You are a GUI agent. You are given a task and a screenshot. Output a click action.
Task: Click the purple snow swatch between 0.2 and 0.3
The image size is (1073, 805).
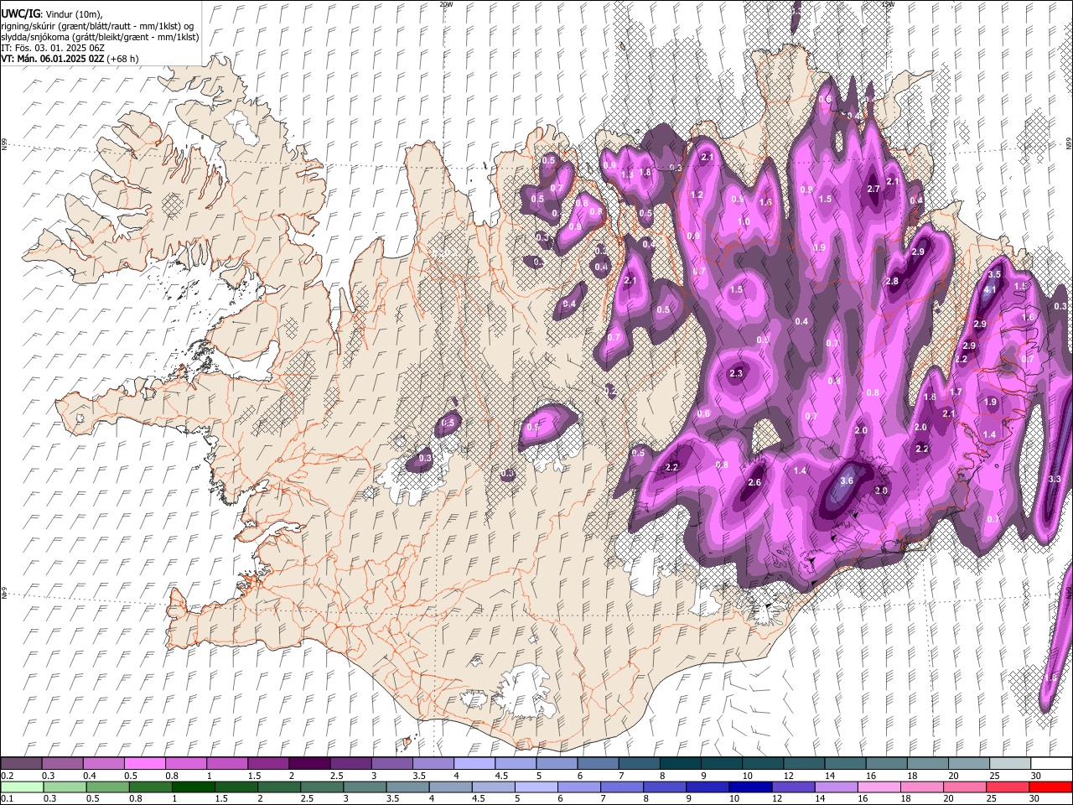pyautogui.click(x=21, y=763)
